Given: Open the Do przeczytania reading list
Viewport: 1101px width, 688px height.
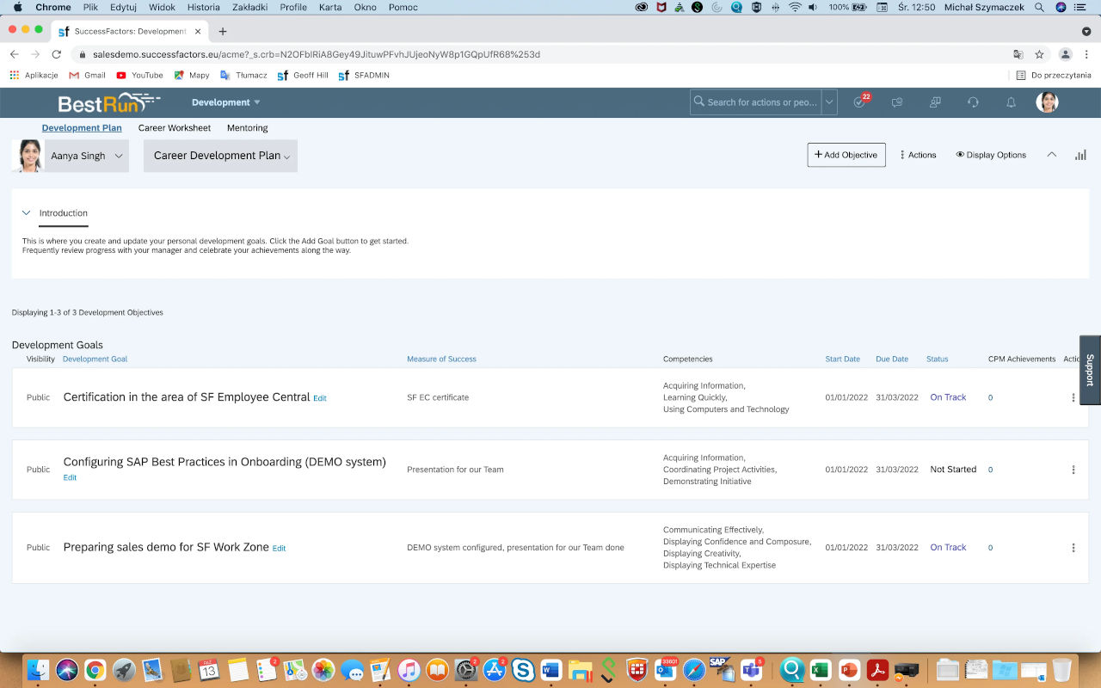Looking at the screenshot, I should 1054,75.
